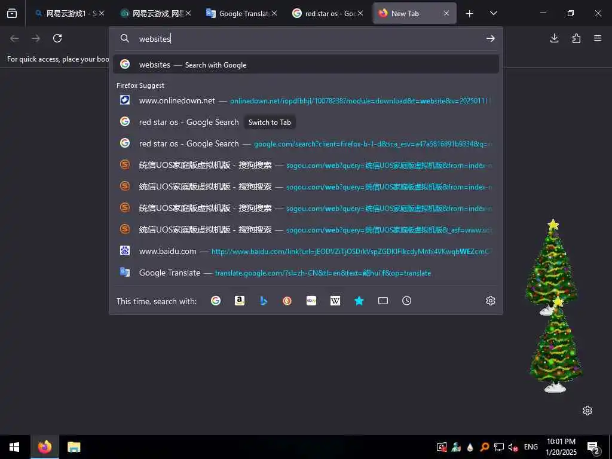
Task: Open the clock showing 10:01 PM
Action: coord(561,447)
